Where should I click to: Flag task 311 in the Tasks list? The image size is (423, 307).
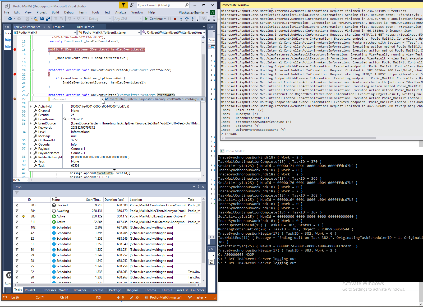coord(17,222)
